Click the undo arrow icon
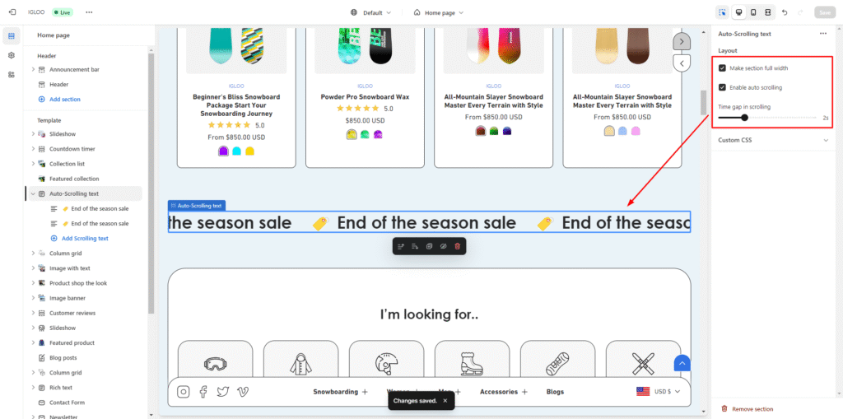Viewport: 843px width, 419px height. [784, 12]
